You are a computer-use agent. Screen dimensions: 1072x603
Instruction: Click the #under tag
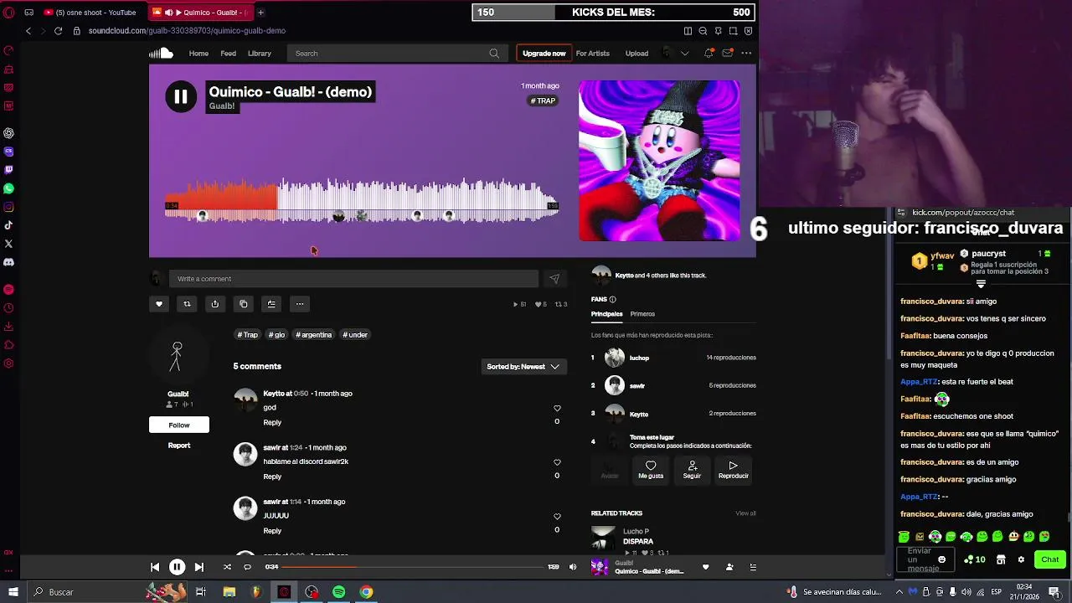pos(355,335)
